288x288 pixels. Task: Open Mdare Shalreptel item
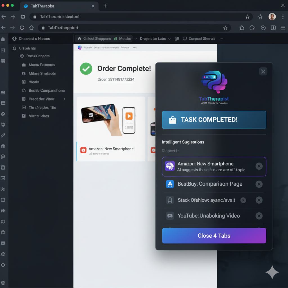39,73
